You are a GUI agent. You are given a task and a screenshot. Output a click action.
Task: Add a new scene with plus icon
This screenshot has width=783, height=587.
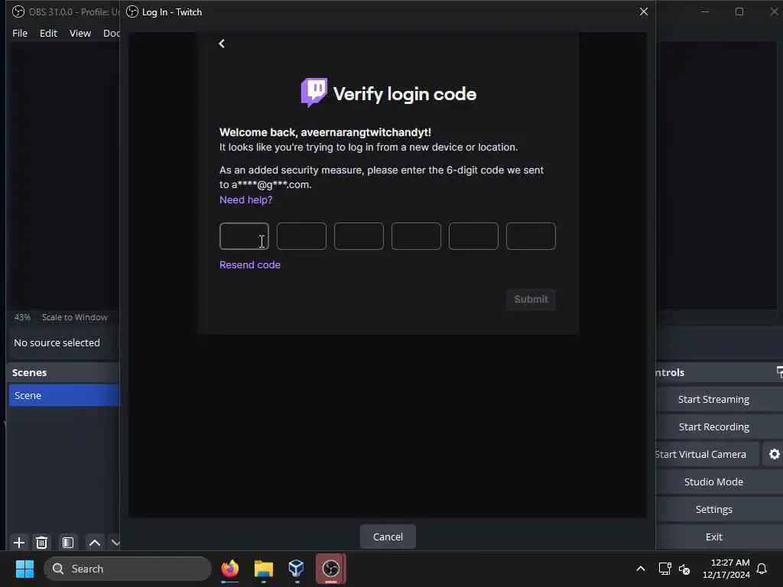click(x=19, y=543)
